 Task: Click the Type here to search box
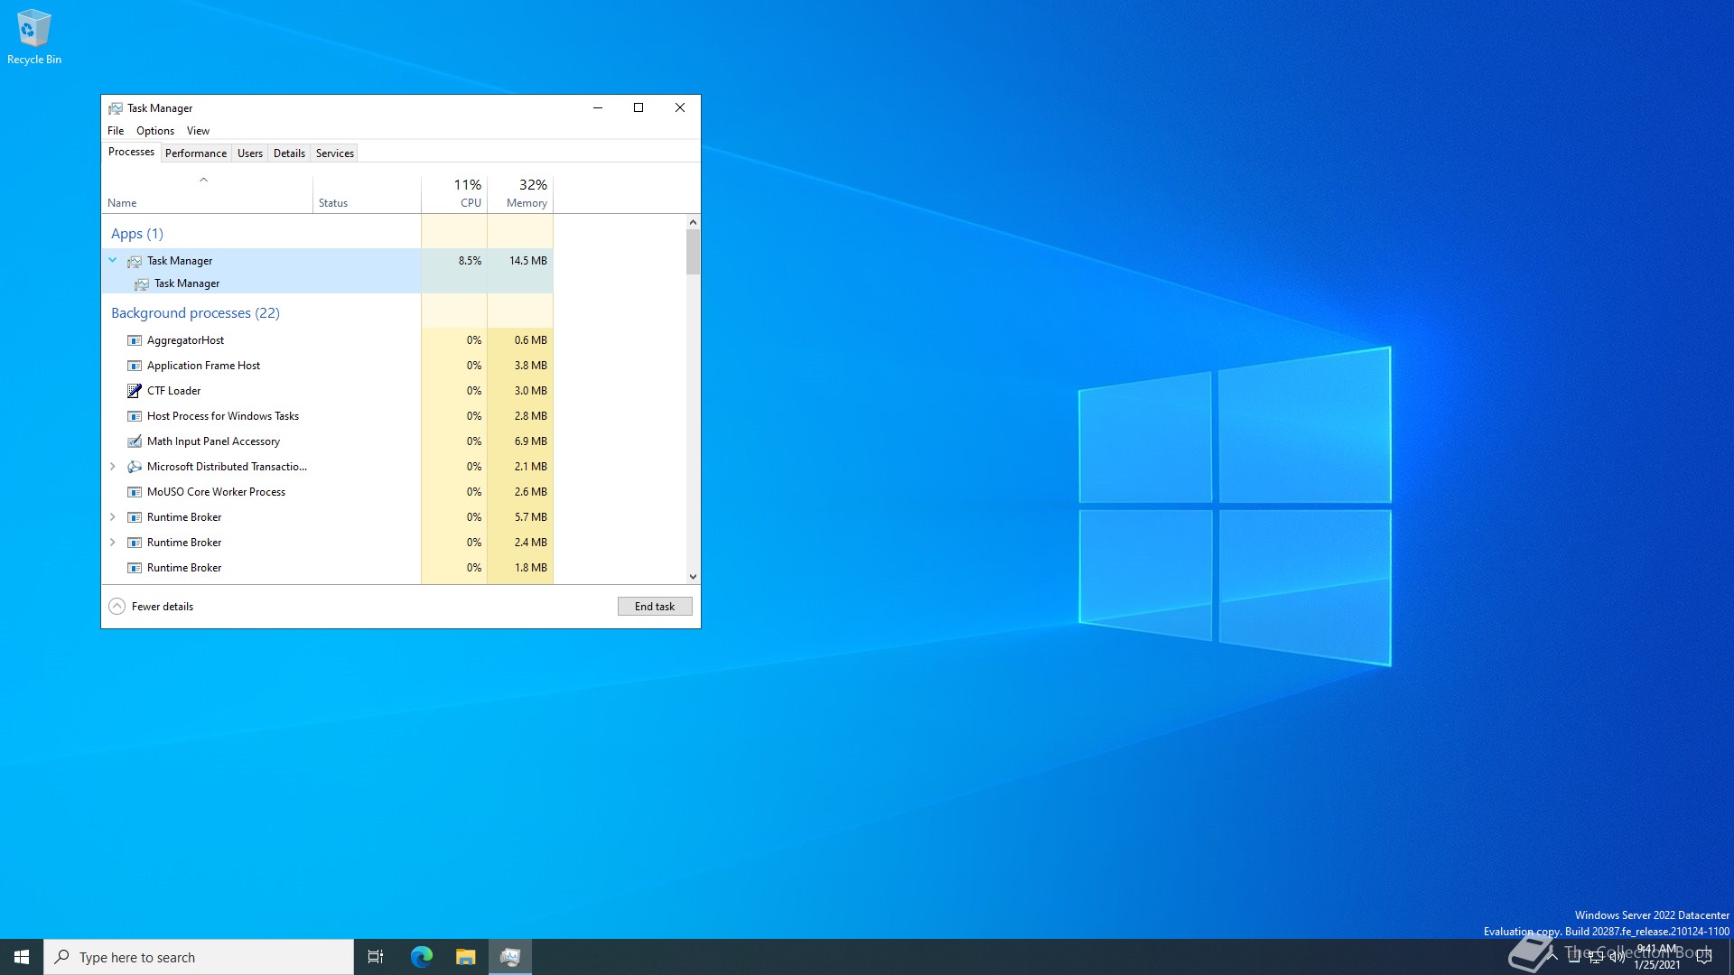199,957
